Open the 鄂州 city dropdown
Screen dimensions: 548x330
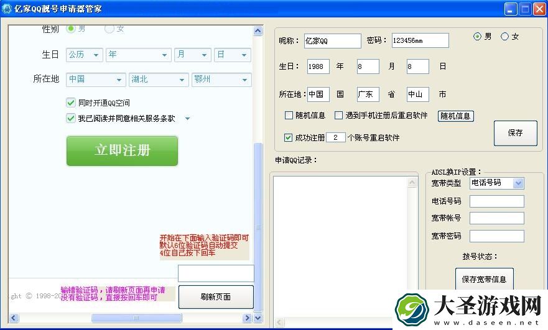221,80
